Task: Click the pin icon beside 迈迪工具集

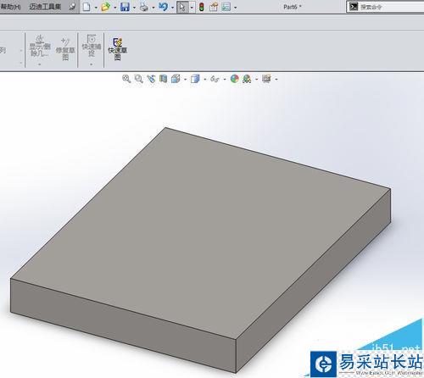Action: tap(72, 6)
